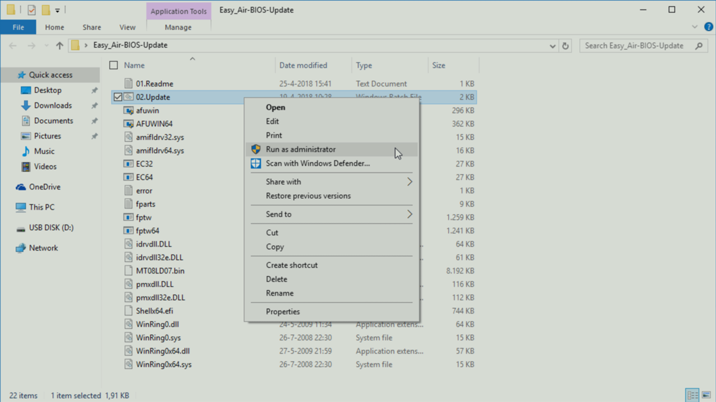Select USB DISK (D:) drive icon

(x=21, y=228)
